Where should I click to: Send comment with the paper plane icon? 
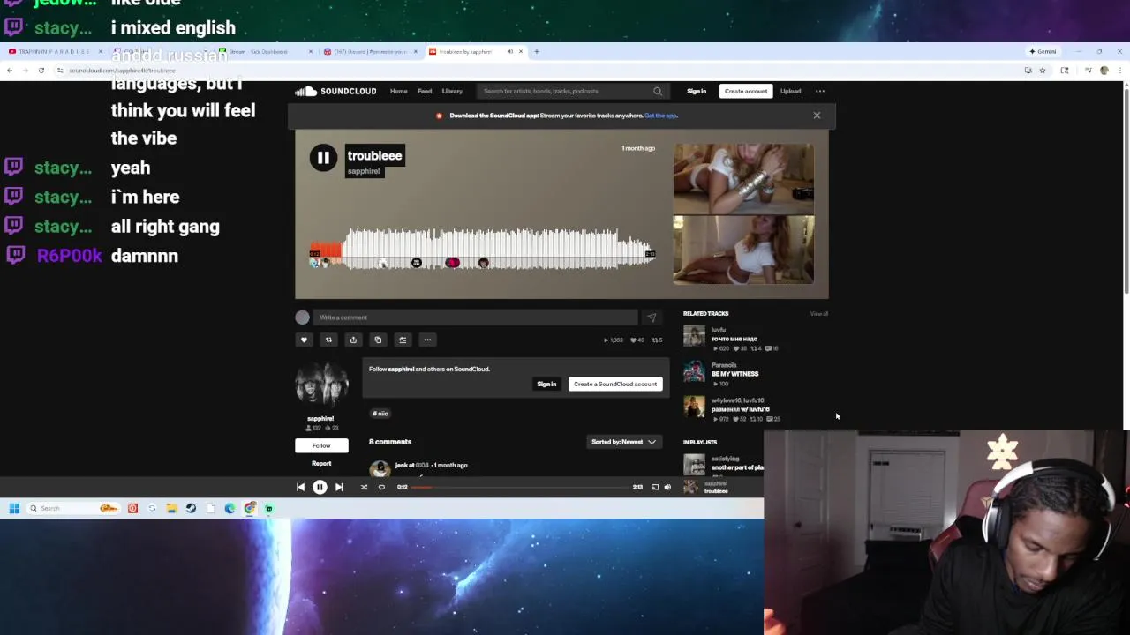point(652,317)
